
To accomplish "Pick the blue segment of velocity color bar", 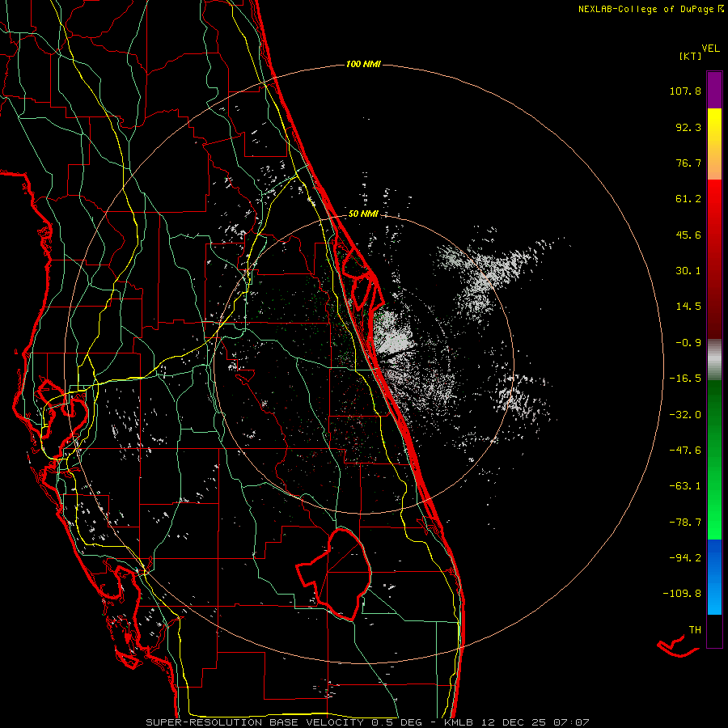I will tap(714, 577).
